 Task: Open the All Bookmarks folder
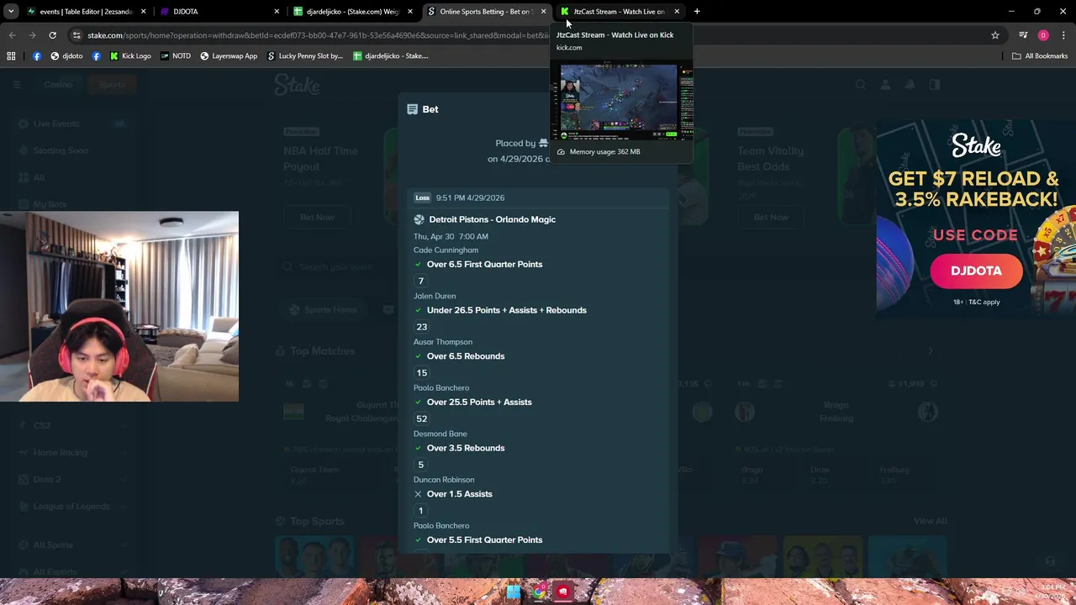coord(1040,56)
